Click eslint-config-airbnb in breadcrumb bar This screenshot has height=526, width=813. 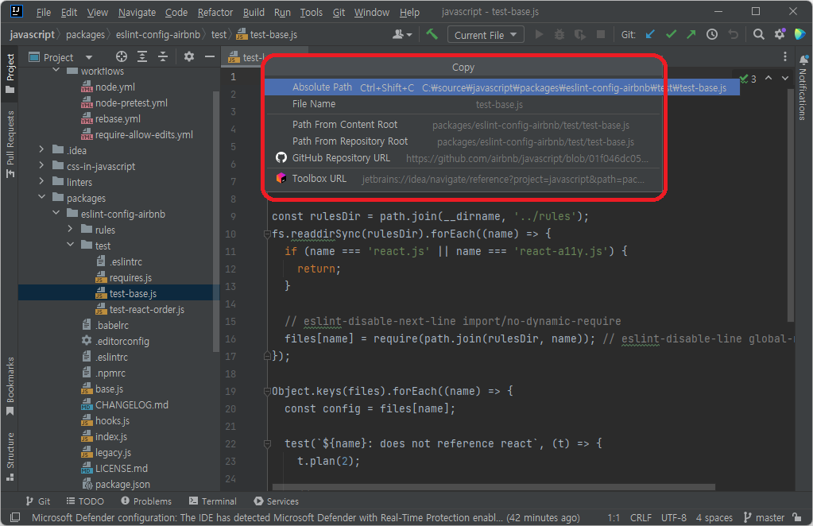point(157,35)
